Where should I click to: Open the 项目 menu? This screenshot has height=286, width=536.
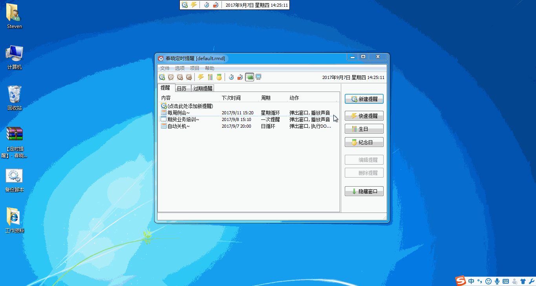(x=195, y=68)
